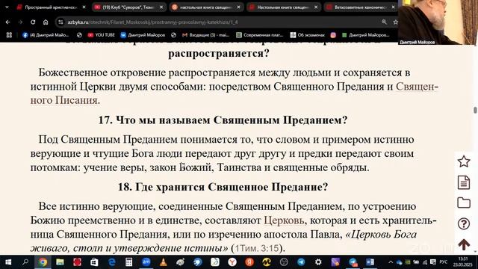
Task: Click heading "17. Что мы называем Священным Преданием?"
Action: [223, 120]
